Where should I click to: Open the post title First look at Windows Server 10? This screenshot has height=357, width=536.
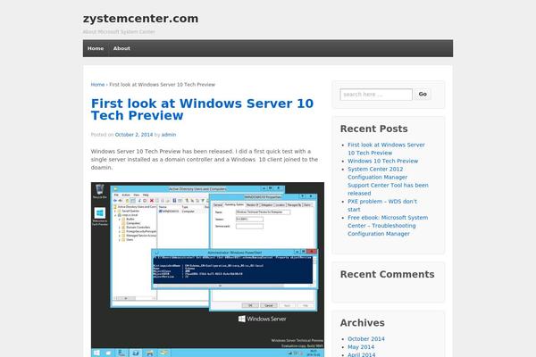pos(202,109)
